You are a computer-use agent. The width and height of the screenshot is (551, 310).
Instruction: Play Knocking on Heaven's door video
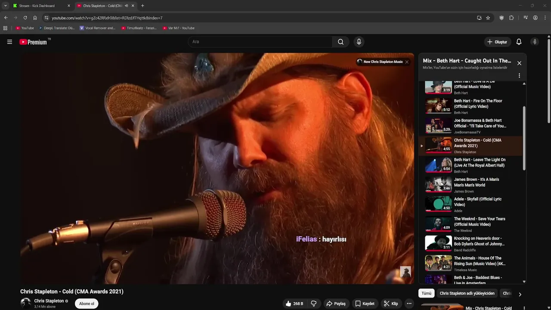(471, 244)
